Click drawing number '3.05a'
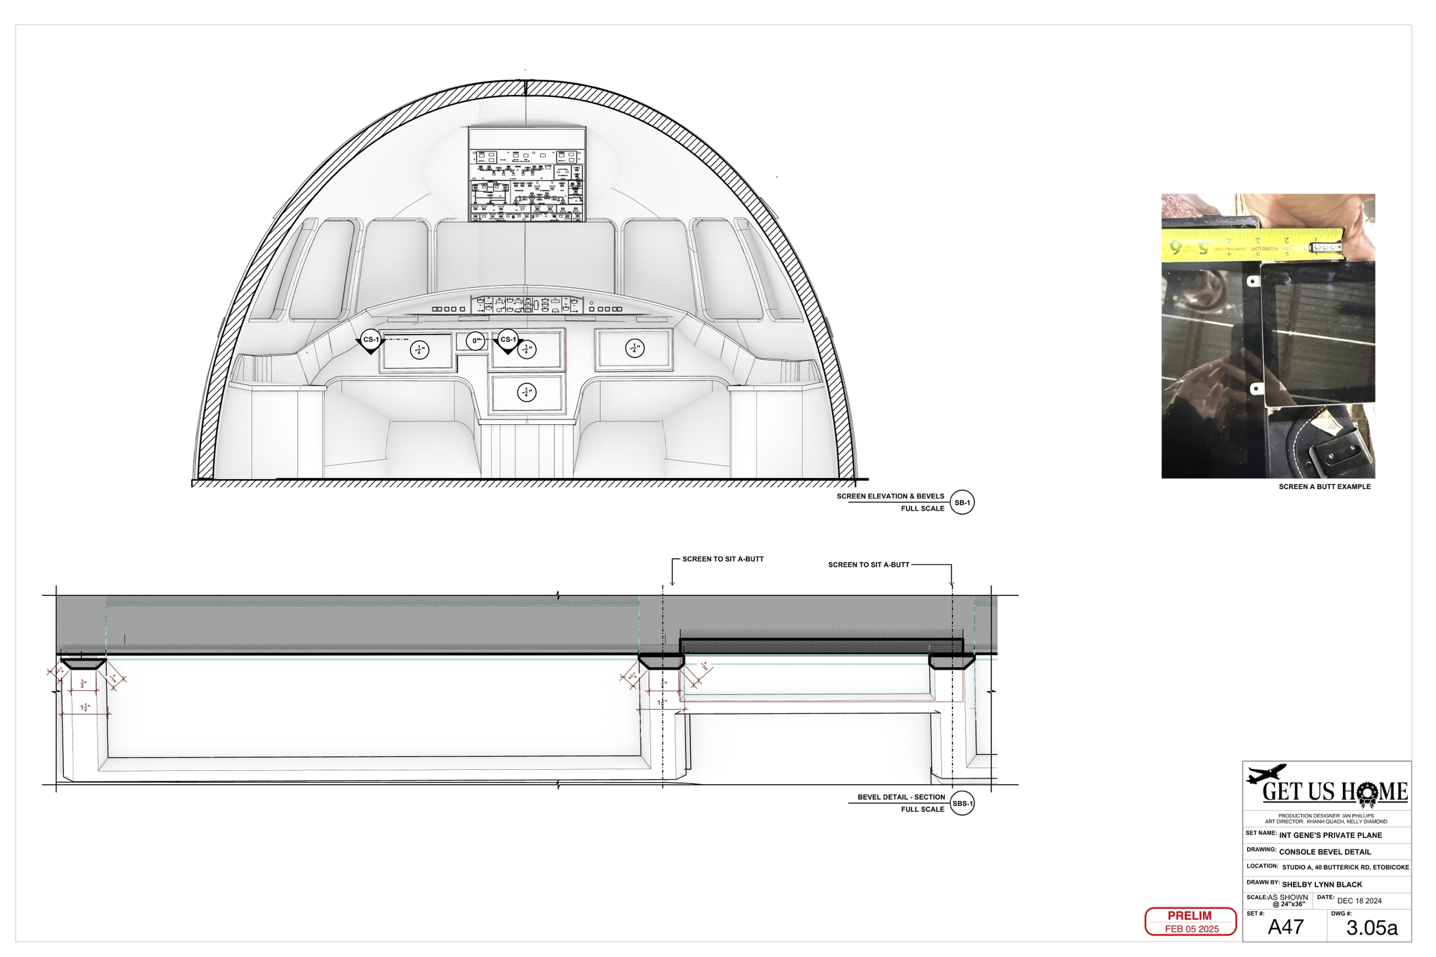 [x=1372, y=928]
